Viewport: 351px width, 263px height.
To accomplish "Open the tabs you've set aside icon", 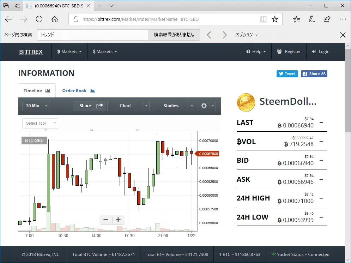I will click(6, 6).
